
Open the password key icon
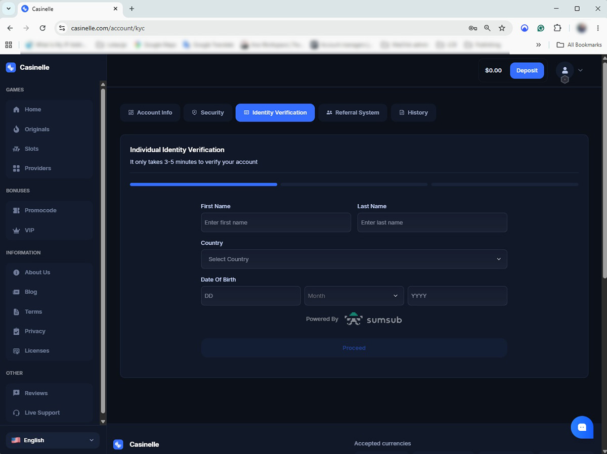(x=473, y=28)
